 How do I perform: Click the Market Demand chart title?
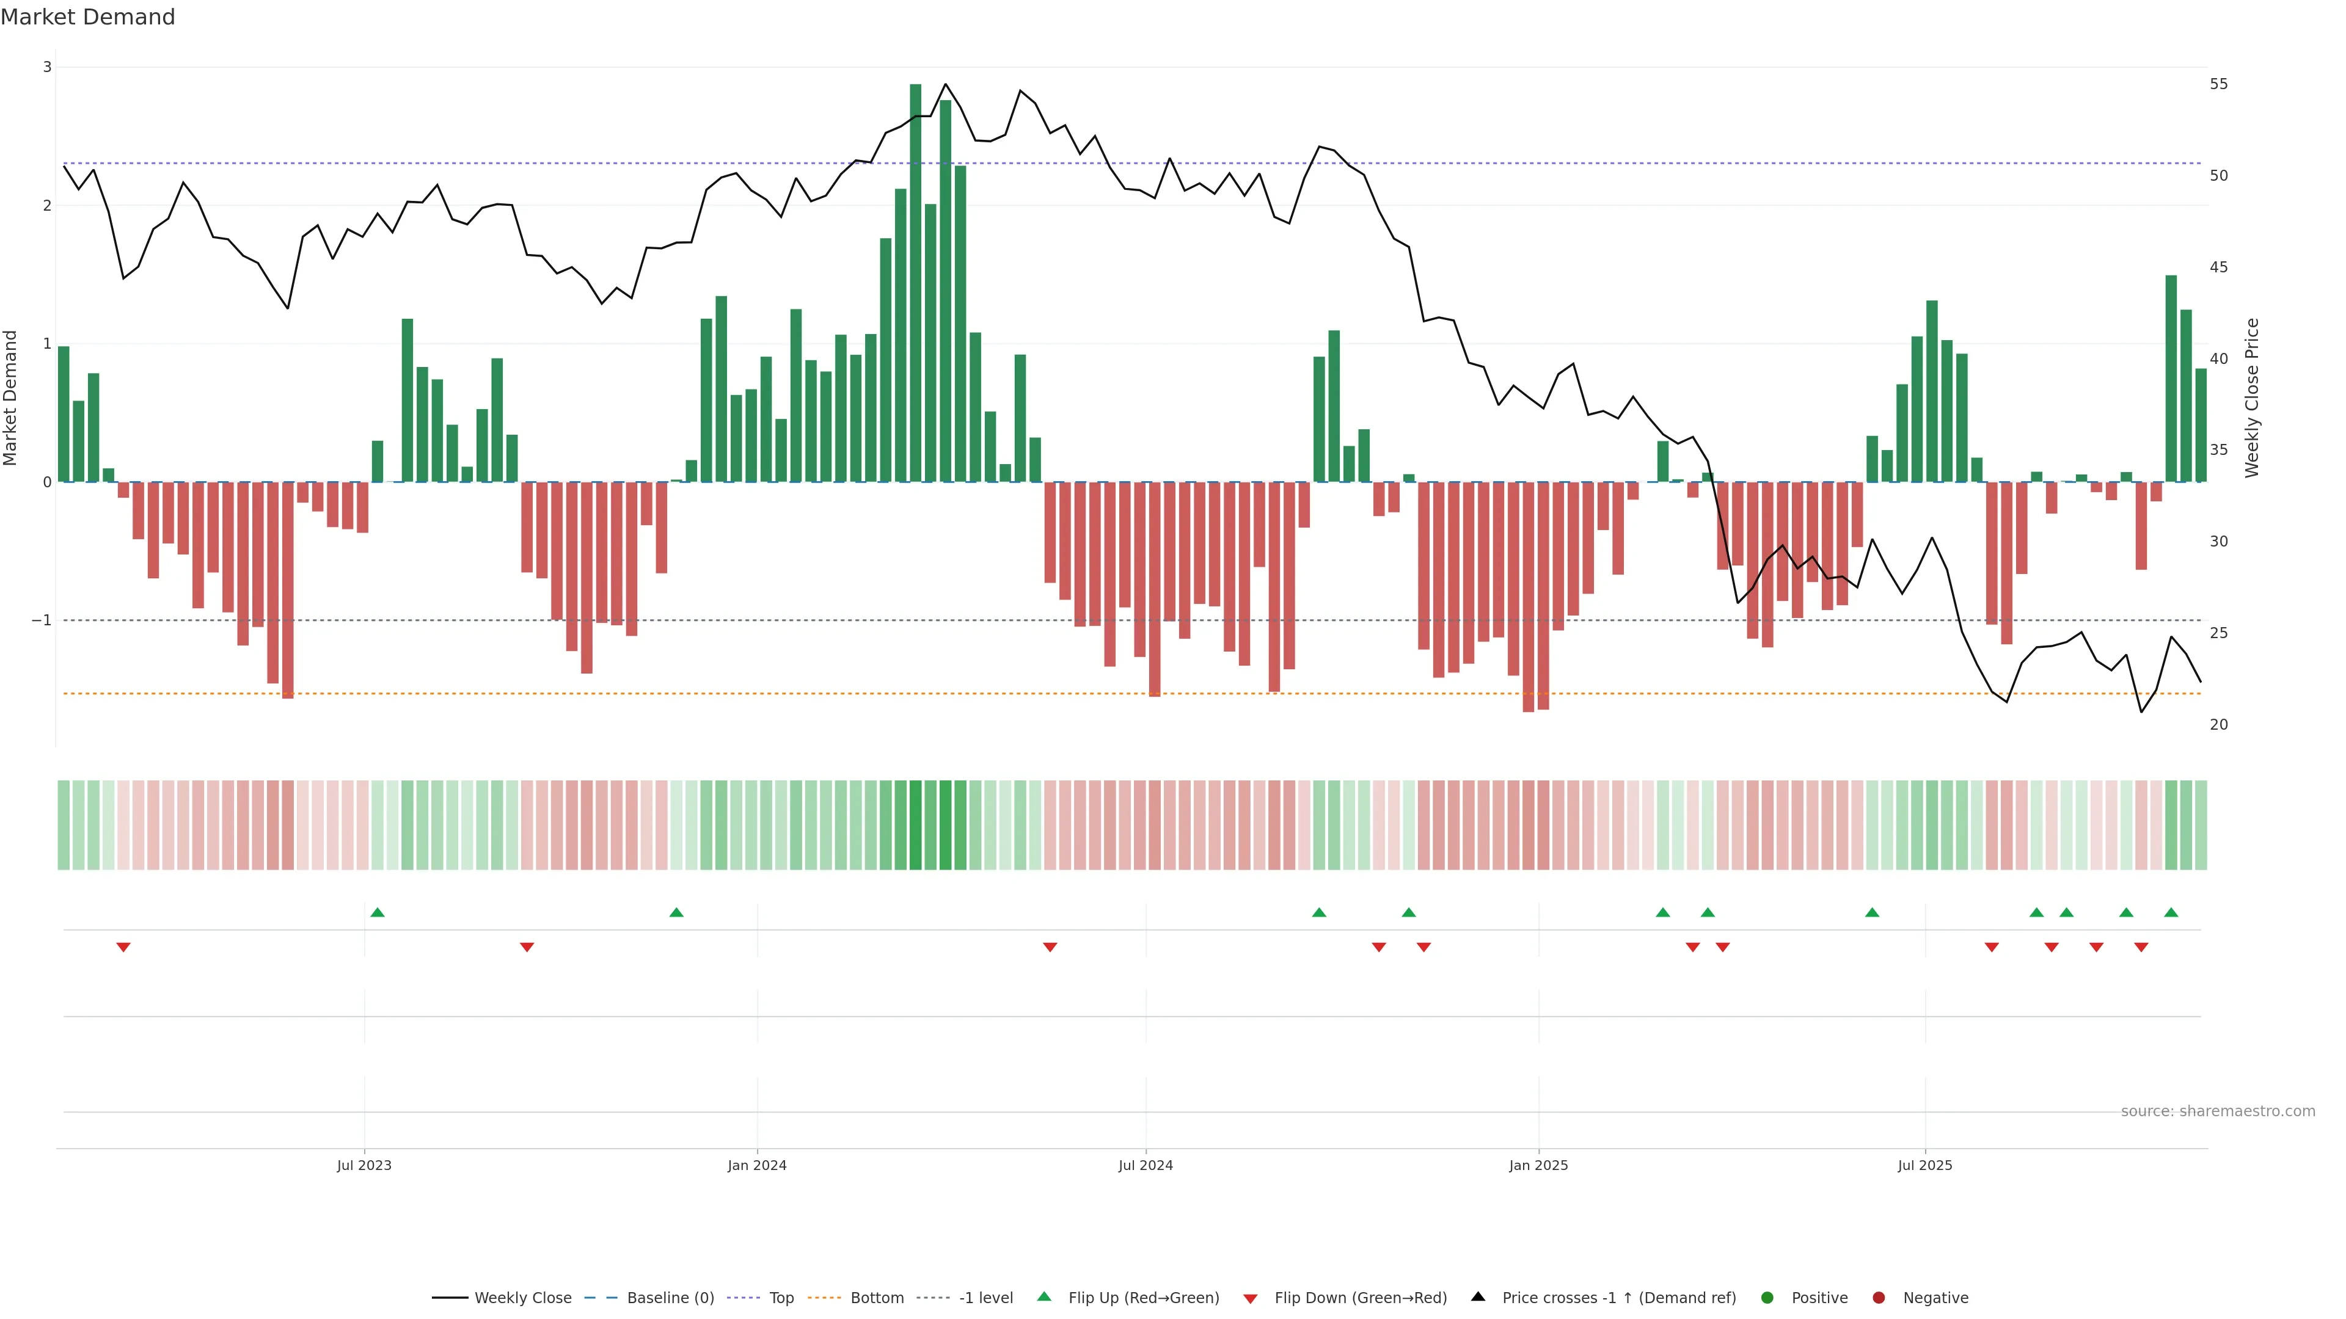pos(87,17)
